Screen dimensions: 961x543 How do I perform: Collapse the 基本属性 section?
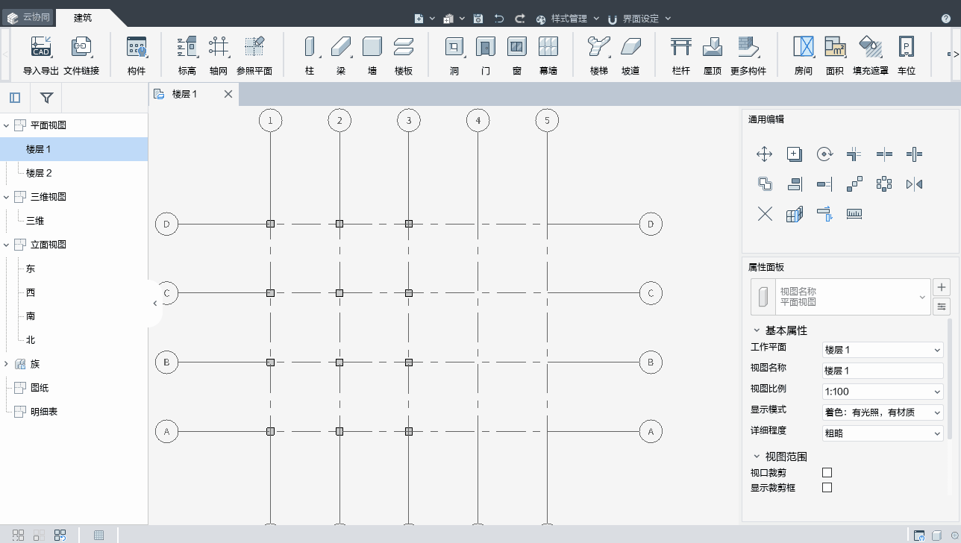click(x=757, y=330)
